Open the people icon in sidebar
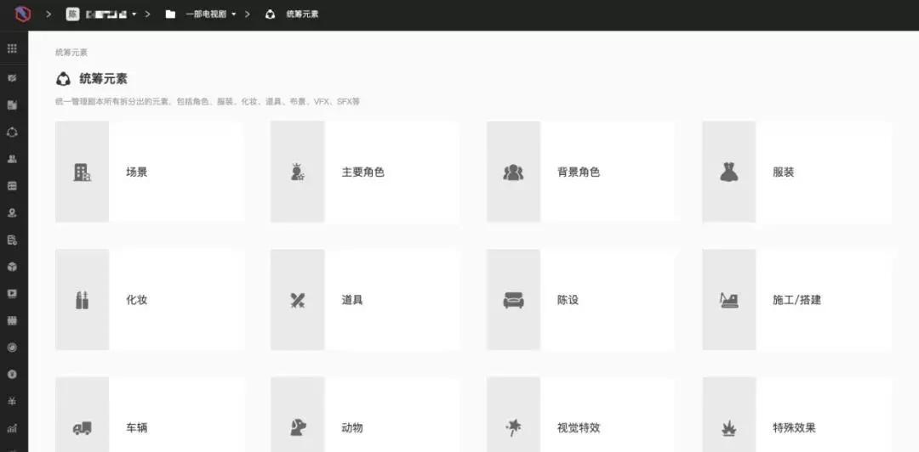Image resolution: width=919 pixels, height=452 pixels. point(12,159)
